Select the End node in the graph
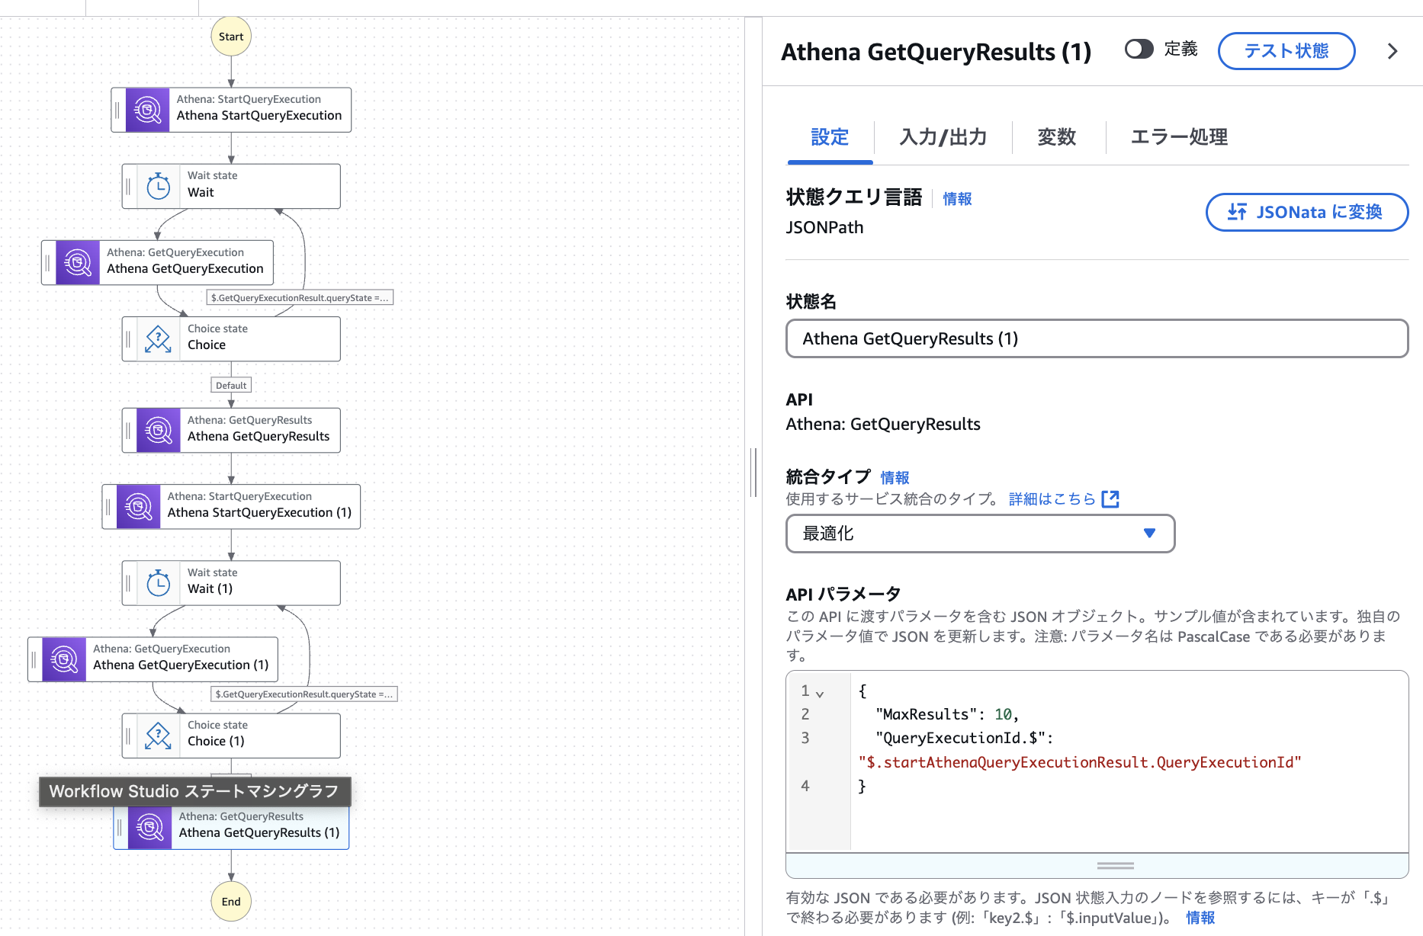 click(231, 902)
